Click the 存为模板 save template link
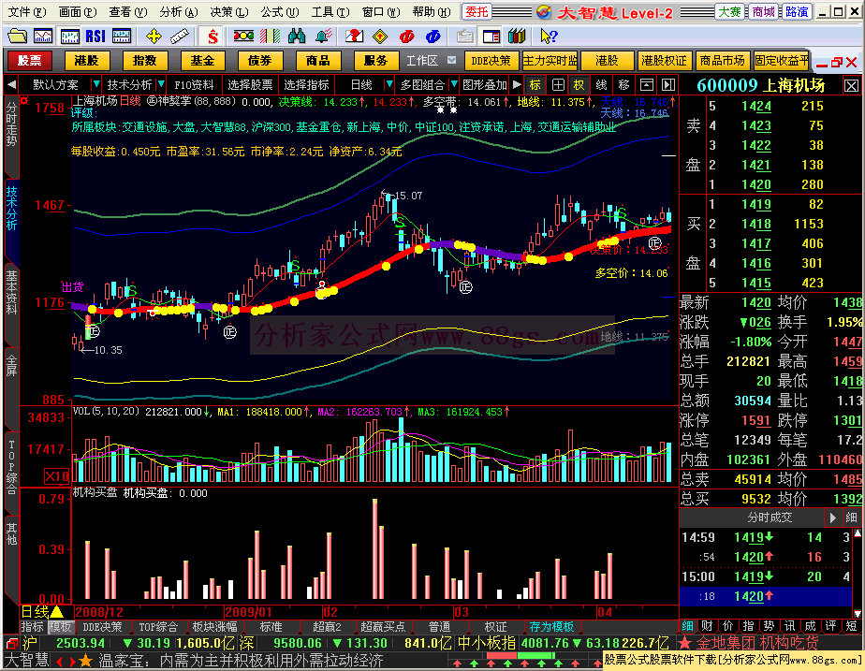This screenshot has height=671, width=865. coord(551,627)
